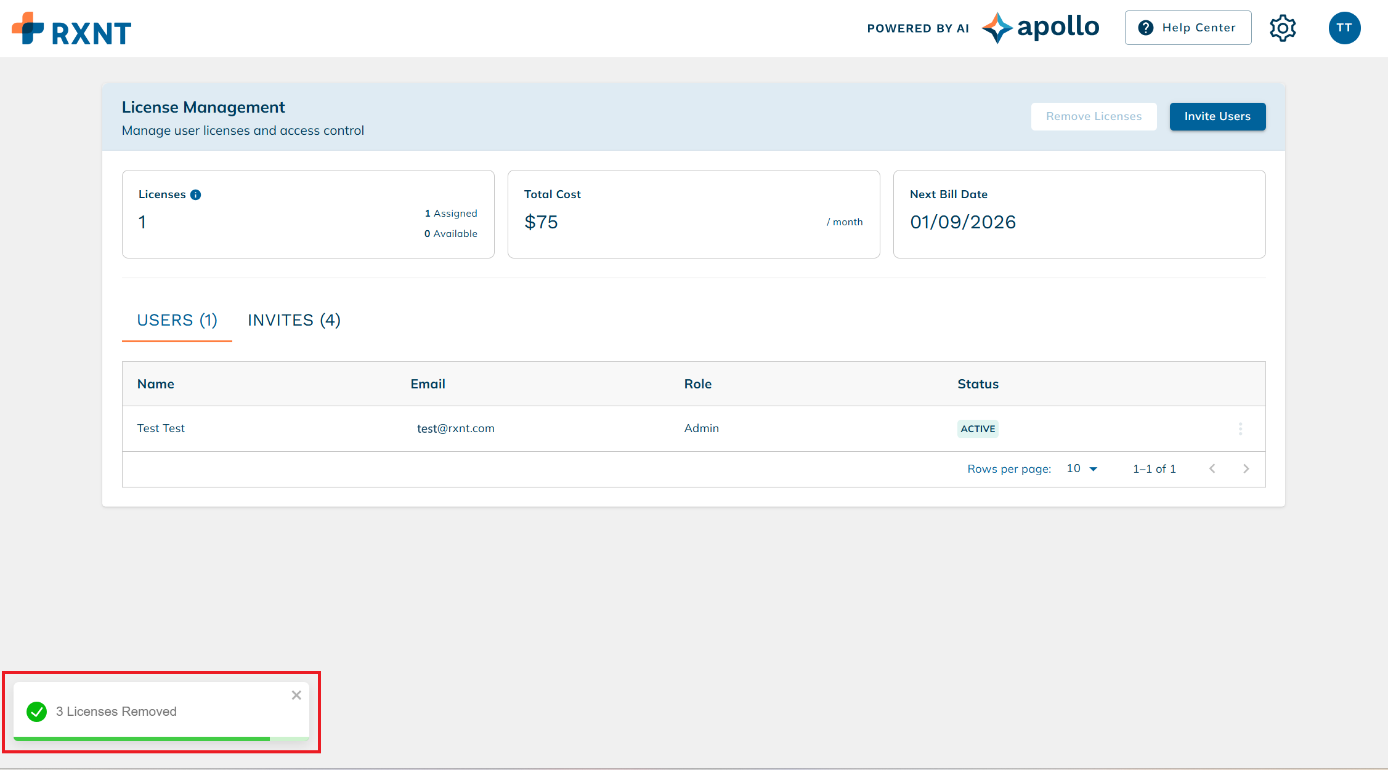Click the Licenses info icon
Viewport: 1388px width, 770px height.
[x=196, y=194]
